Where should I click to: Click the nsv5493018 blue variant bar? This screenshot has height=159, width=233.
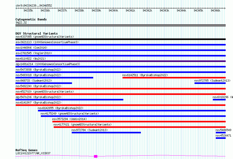(x=54, y=78)
